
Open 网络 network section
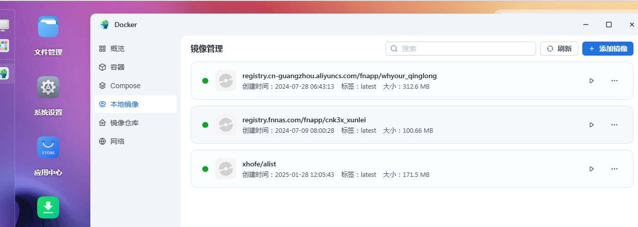point(136,141)
